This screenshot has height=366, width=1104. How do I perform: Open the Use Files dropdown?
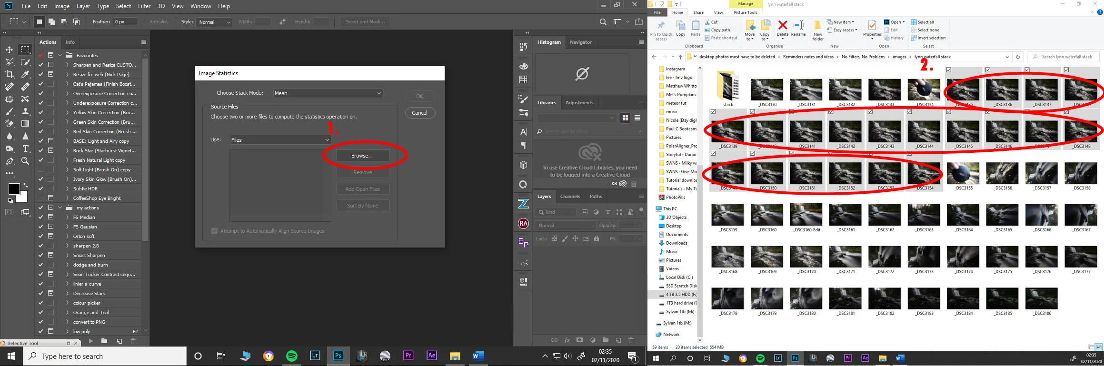click(x=280, y=140)
